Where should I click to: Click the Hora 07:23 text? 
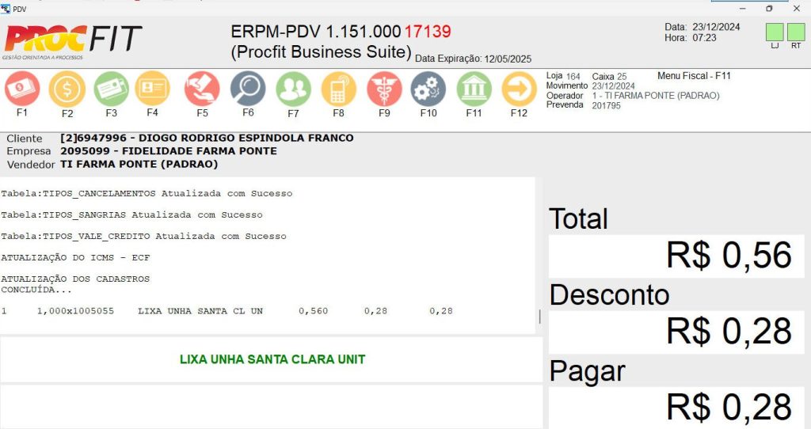691,38
